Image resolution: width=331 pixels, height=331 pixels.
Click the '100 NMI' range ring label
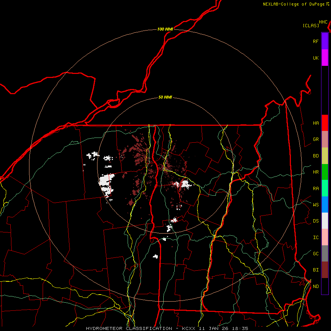tap(165, 29)
